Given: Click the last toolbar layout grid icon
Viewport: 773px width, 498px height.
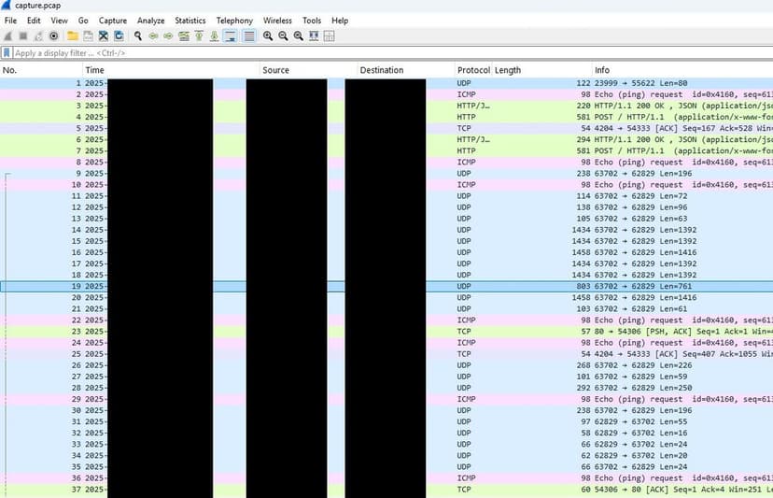Looking at the screenshot, I should pos(330,36).
